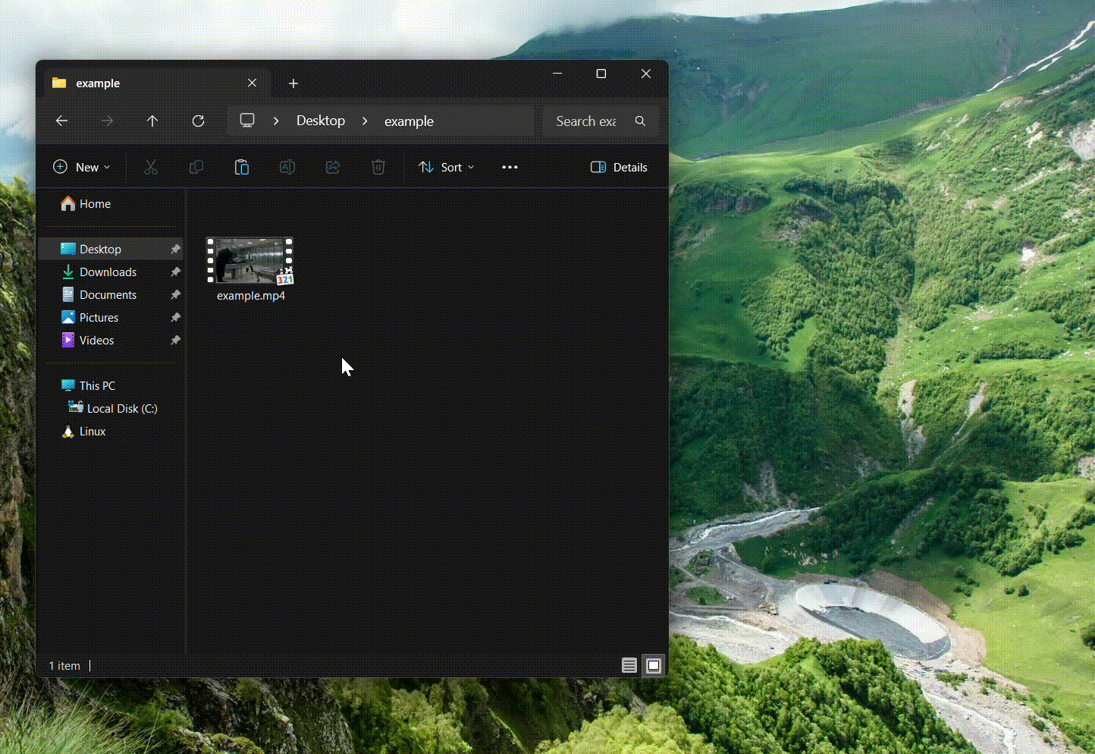Expand the chevron after Desktop in path

click(x=366, y=121)
